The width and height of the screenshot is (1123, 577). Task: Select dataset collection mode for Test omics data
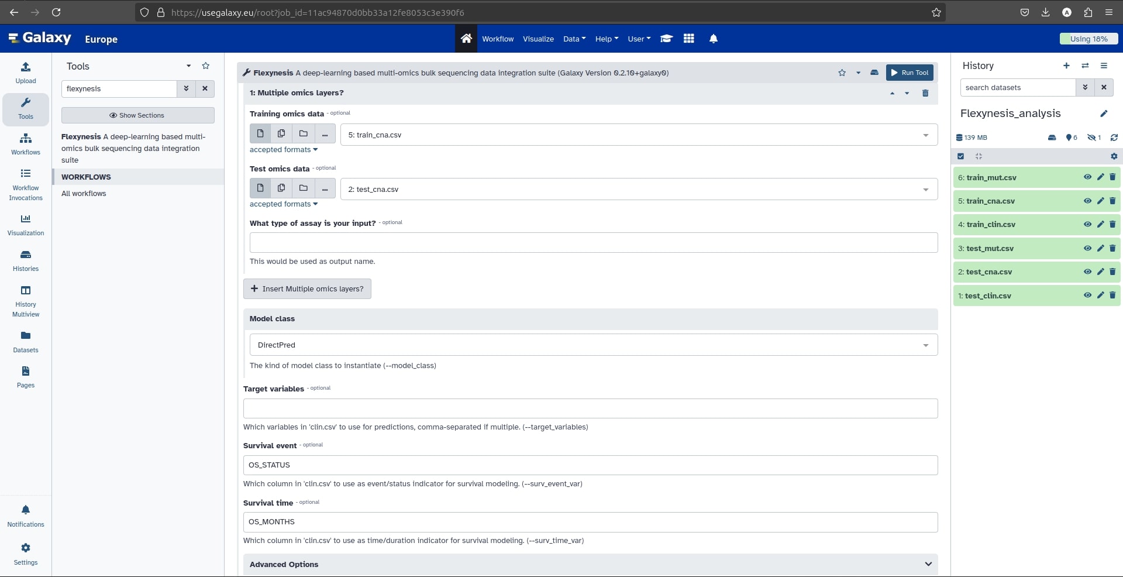click(303, 188)
